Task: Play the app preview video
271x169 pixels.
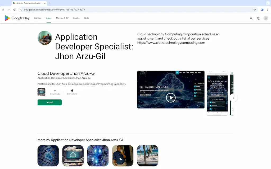Action: (x=171, y=98)
